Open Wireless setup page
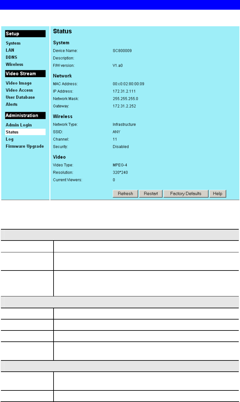 (14, 64)
